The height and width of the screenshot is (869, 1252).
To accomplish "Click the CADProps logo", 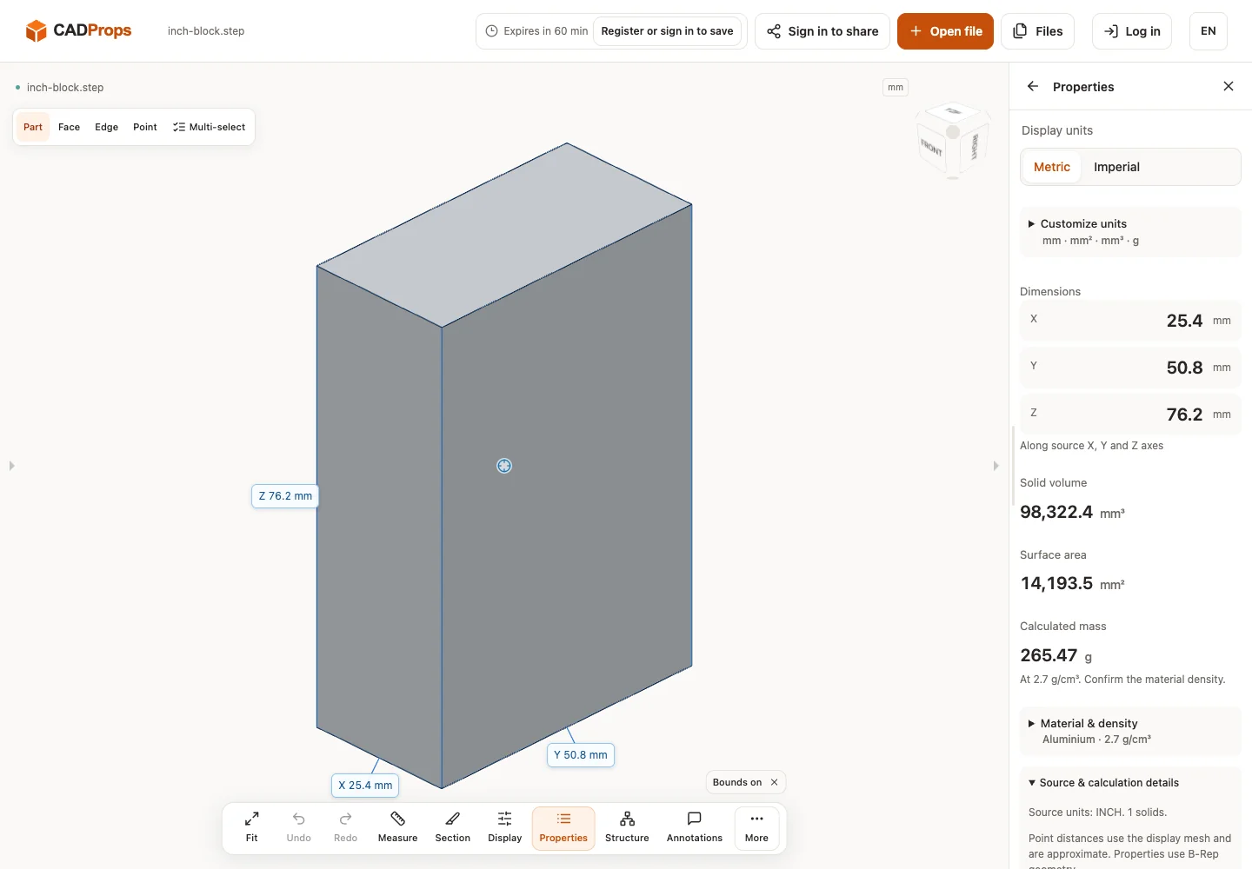I will coord(78,30).
